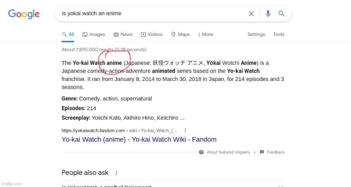
Task: Clear the search query with X
Action: pyautogui.click(x=251, y=14)
